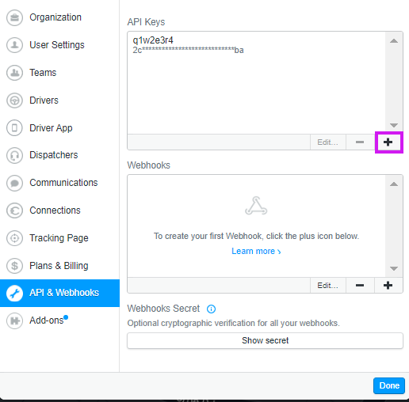
Task: Open the Dispatchers headset icon
Action: pyautogui.click(x=14, y=155)
